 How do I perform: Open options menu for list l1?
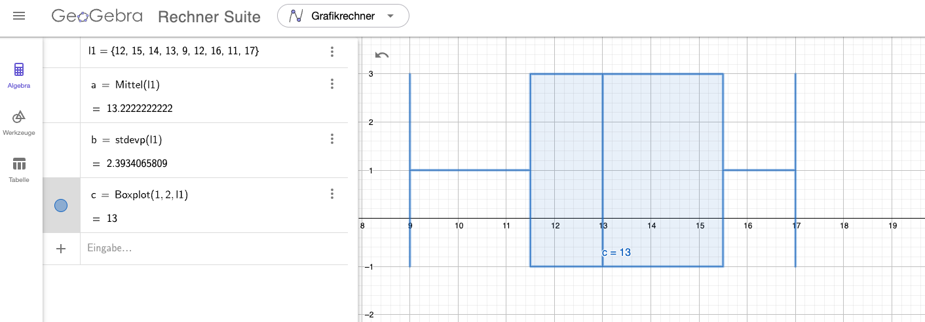coord(332,51)
